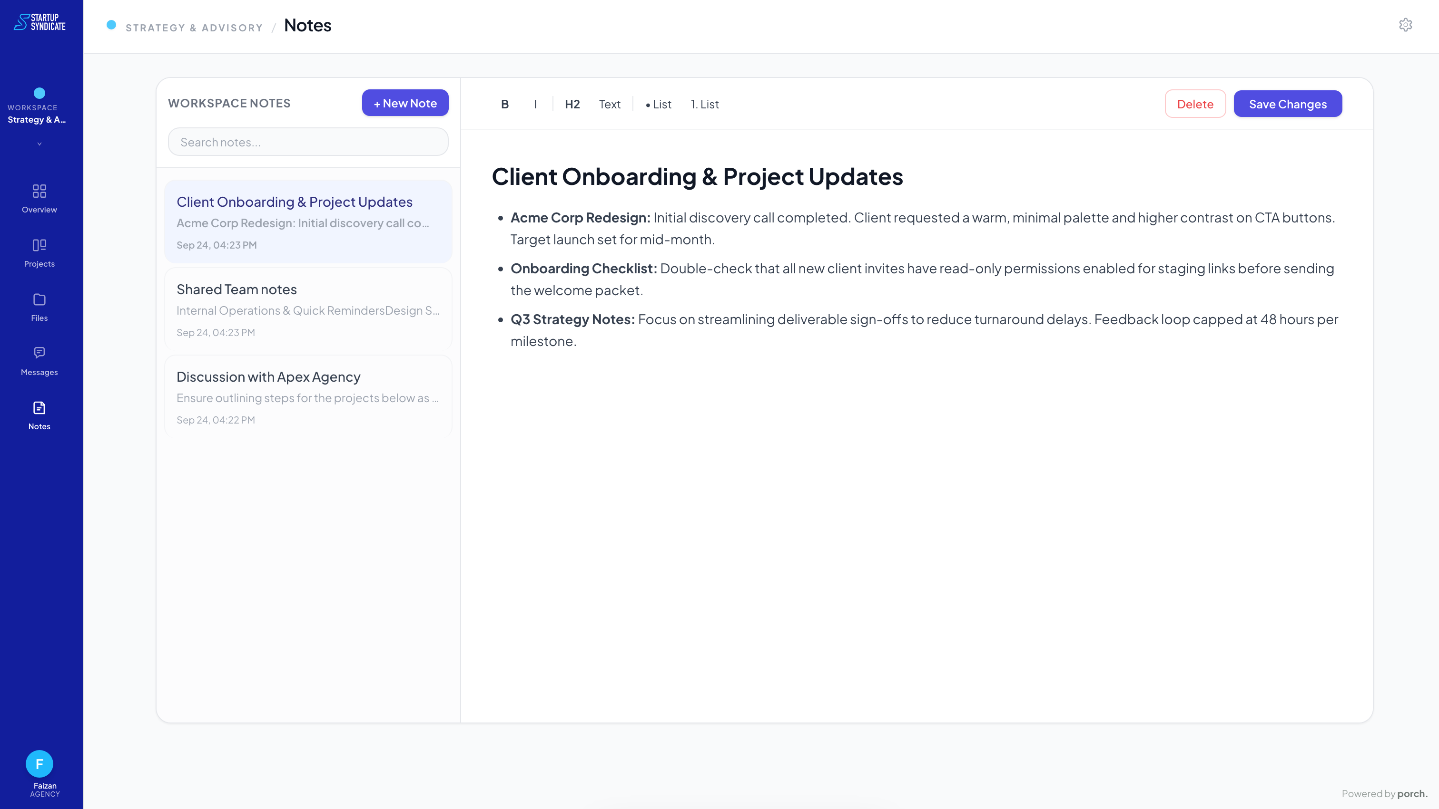
Task: Toggle bold formatting
Action: [x=504, y=104]
